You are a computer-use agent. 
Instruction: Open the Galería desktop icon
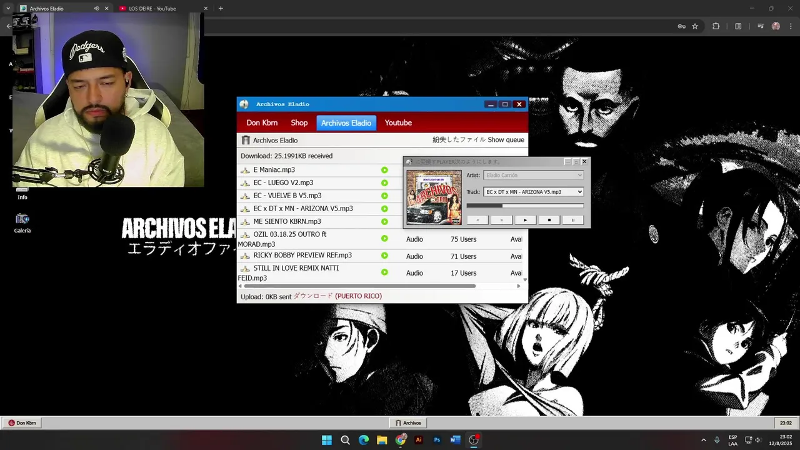[x=22, y=223]
